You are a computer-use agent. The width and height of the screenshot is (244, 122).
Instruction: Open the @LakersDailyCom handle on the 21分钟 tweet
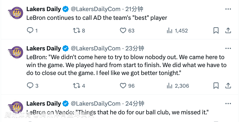tap(96, 9)
